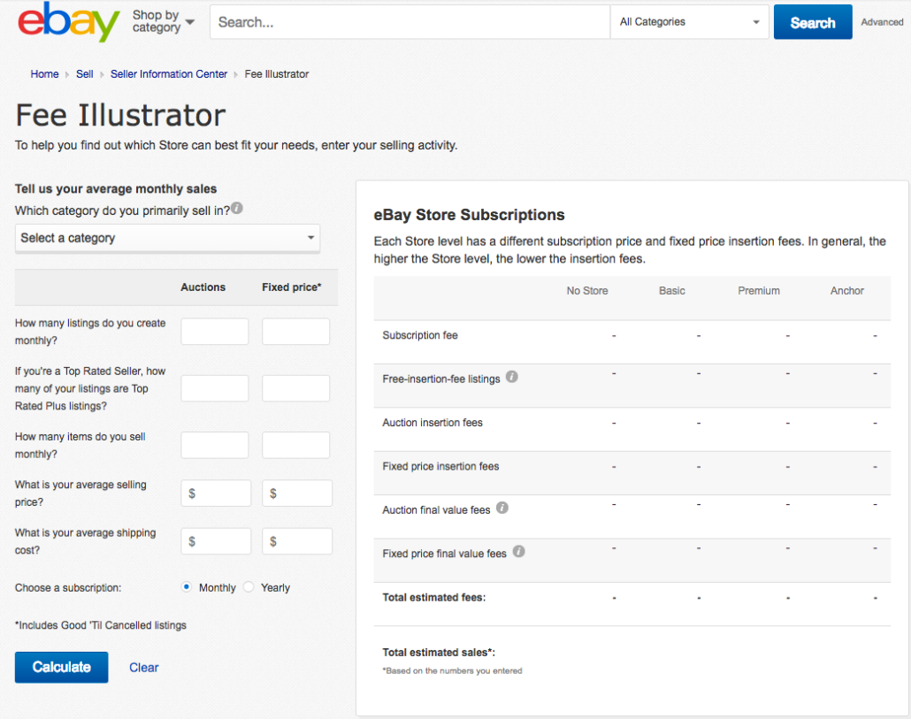The height and width of the screenshot is (719, 911).
Task: Click the Subscription fee row label
Action: coord(420,335)
